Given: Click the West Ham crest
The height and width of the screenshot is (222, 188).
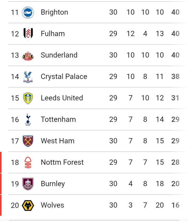Looking at the screenshot, I should point(28,141).
